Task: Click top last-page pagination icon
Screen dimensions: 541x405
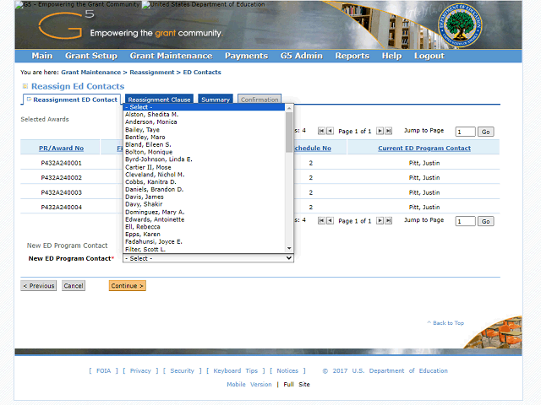Action: pos(388,131)
